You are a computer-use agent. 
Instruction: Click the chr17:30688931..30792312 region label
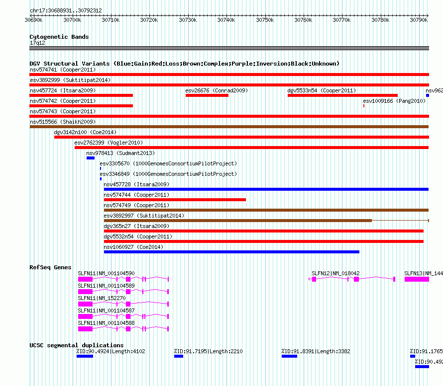click(66, 10)
